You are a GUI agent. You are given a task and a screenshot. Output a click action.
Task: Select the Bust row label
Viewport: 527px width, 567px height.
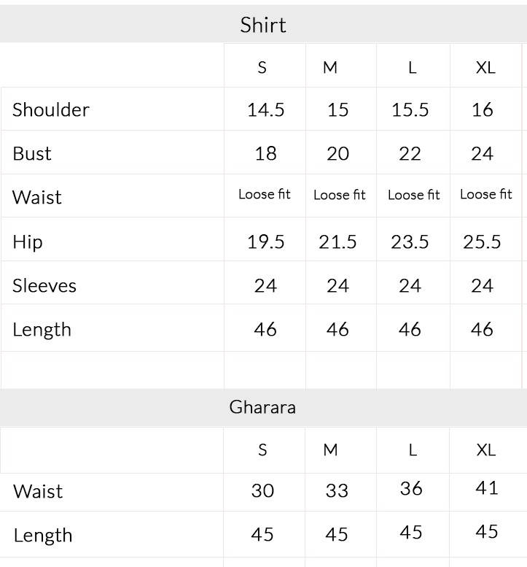point(32,154)
